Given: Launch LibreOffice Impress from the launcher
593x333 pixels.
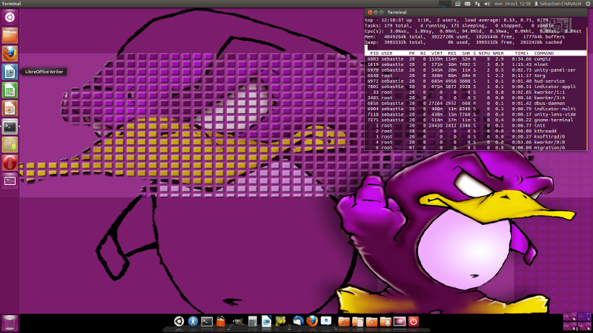Looking at the screenshot, I should (x=10, y=108).
